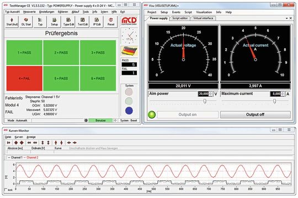This screenshot has height=198, width=298.
Task: Launch the Type Edit tool
Action: point(68,21)
